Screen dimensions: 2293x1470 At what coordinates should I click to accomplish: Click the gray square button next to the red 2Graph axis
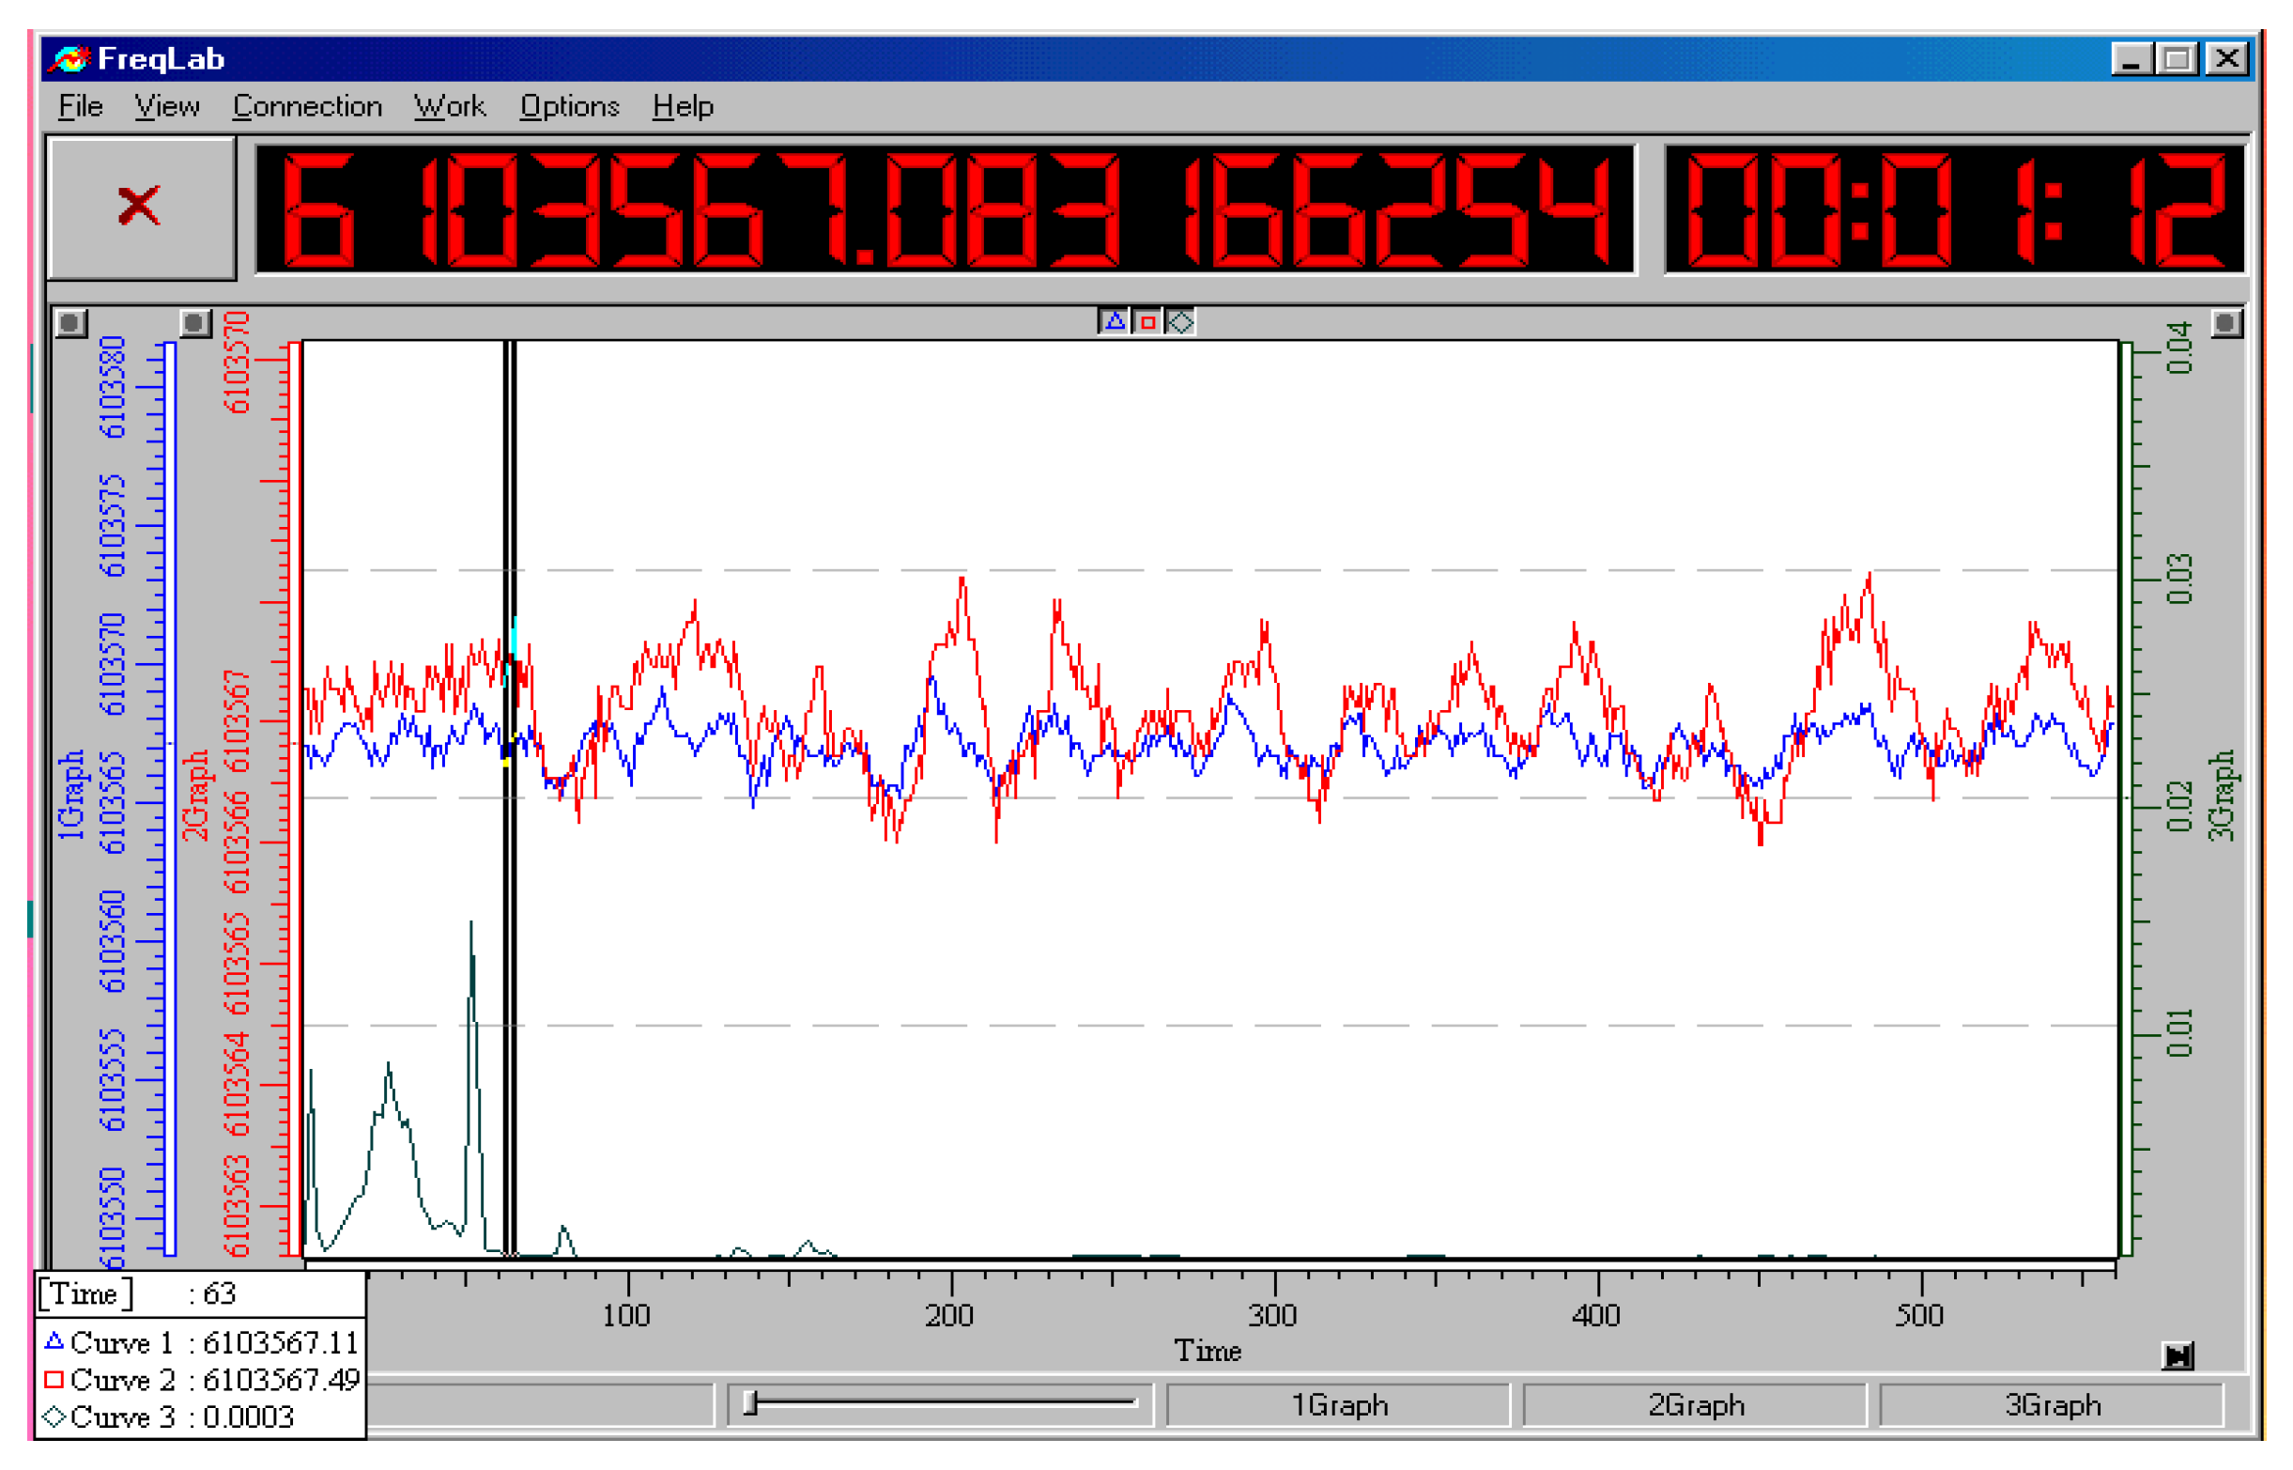[x=194, y=324]
